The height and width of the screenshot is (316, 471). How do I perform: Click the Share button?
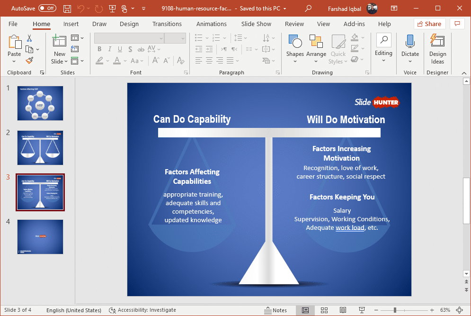point(429,24)
